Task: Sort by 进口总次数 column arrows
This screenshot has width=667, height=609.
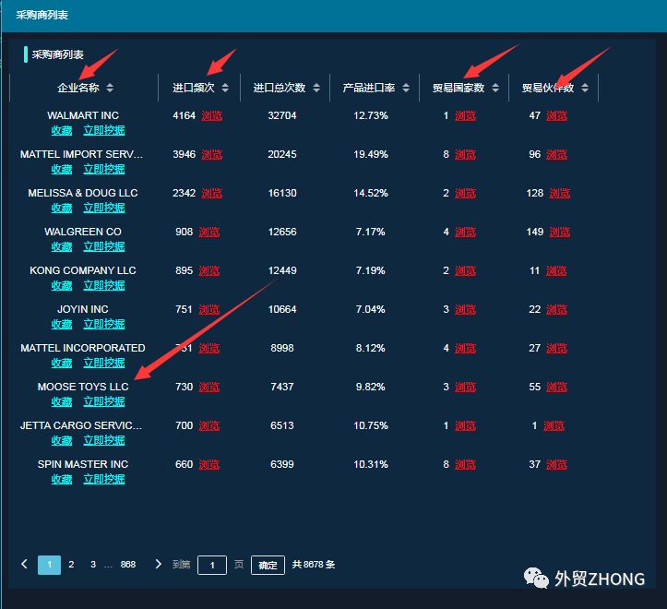Action: [x=316, y=88]
